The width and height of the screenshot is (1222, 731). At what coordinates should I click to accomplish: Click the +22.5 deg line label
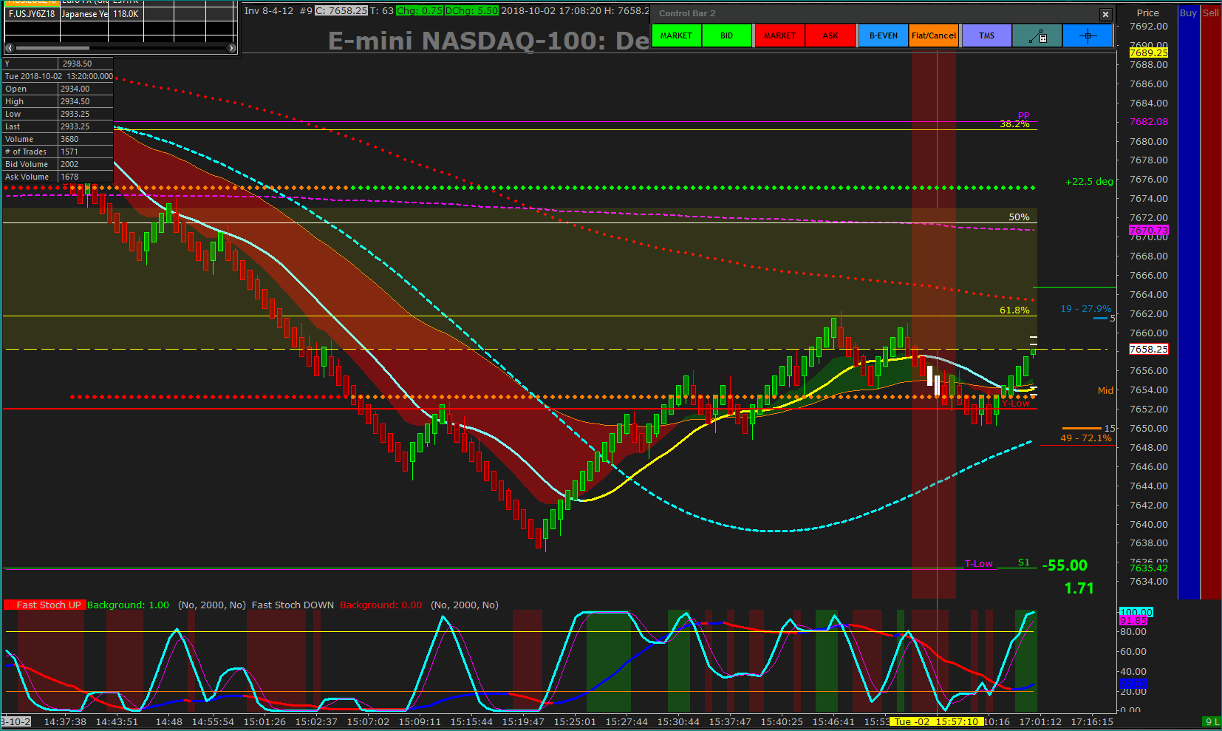(x=1089, y=182)
